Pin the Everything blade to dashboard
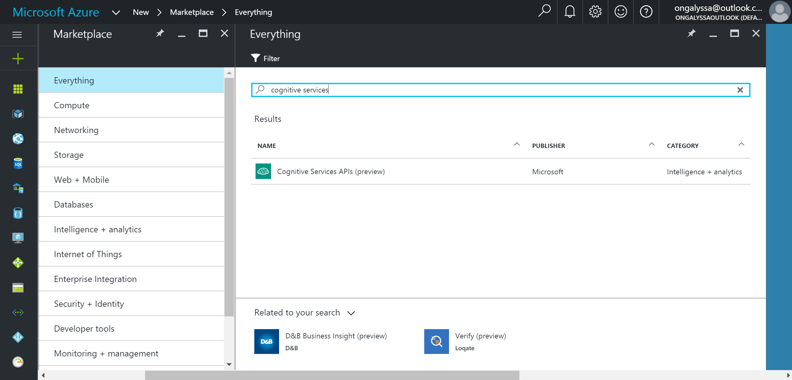792x380 pixels. [691, 34]
